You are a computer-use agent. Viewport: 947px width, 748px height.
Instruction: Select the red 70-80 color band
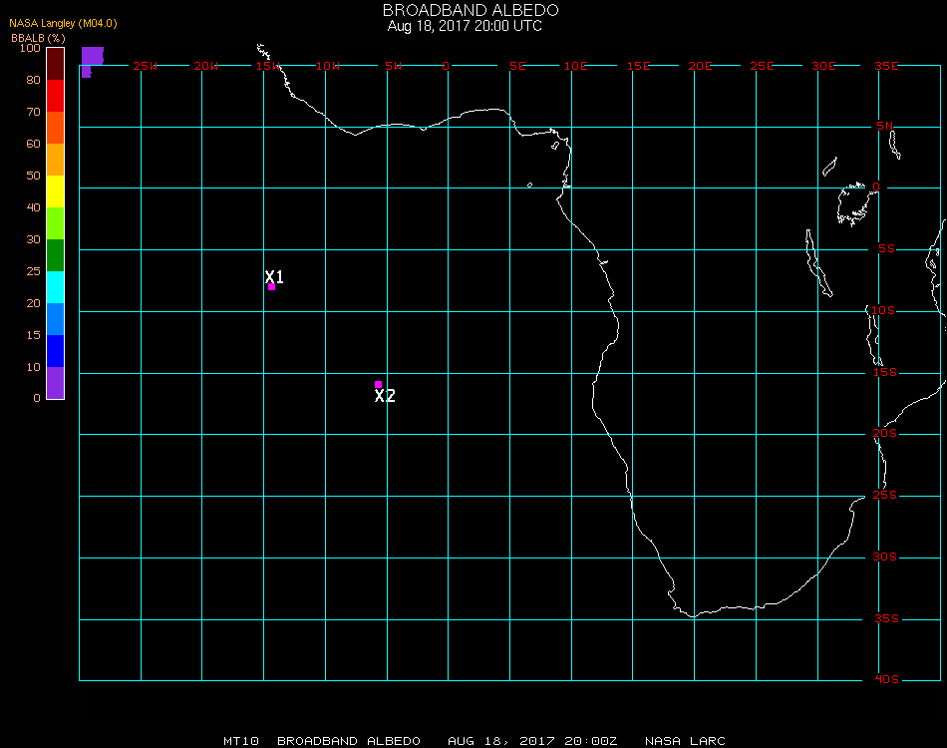click(x=56, y=96)
